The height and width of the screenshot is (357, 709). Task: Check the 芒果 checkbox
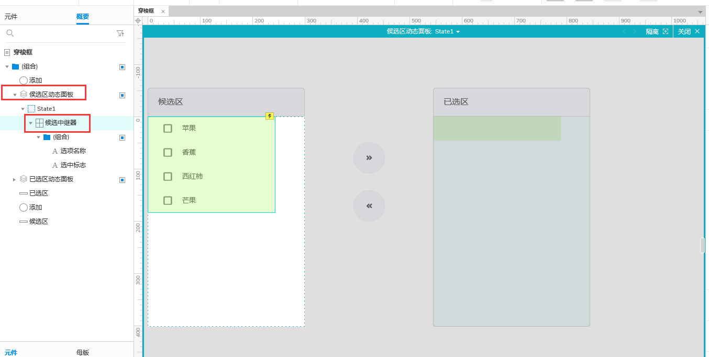168,200
